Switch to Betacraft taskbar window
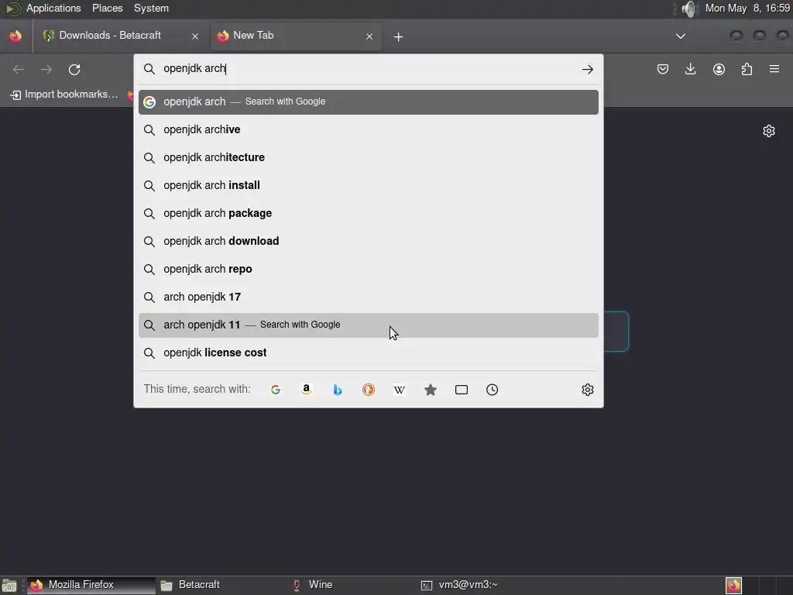This screenshot has width=793, height=595. (x=221, y=585)
